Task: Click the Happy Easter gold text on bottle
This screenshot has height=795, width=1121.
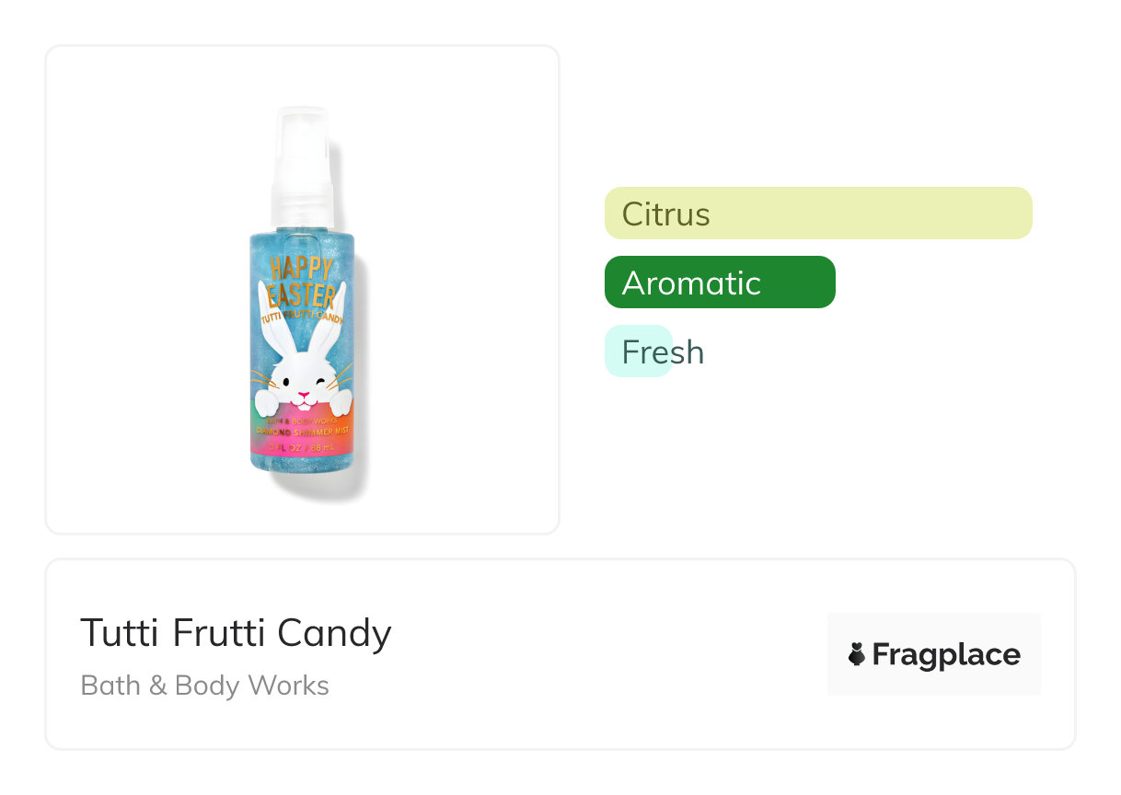Action: pyautogui.click(x=302, y=282)
